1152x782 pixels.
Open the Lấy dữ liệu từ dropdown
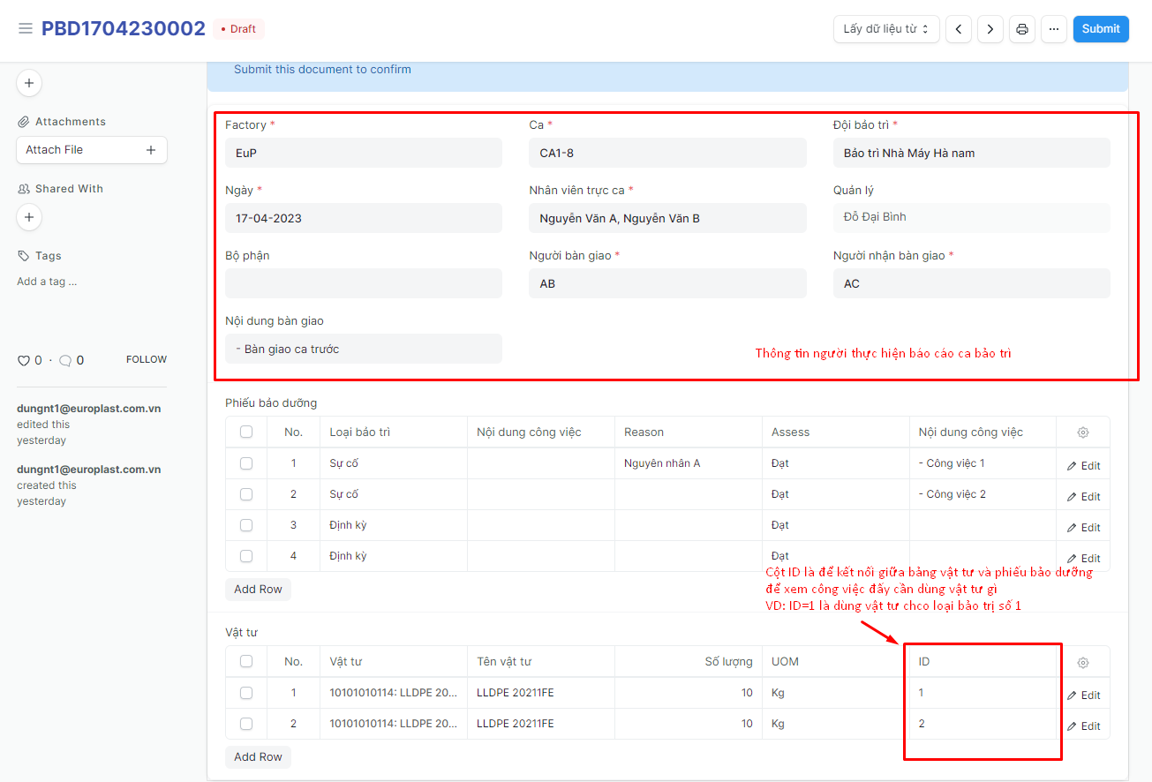coord(885,29)
